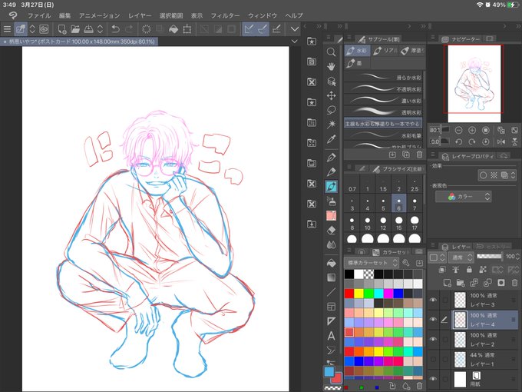Click the Open file folder icon
This screenshot has width=522, height=392.
coord(75,29)
